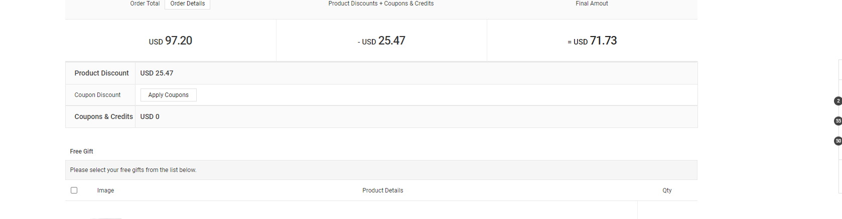
Task: Click the Free Gift section heading
Action: click(x=82, y=151)
